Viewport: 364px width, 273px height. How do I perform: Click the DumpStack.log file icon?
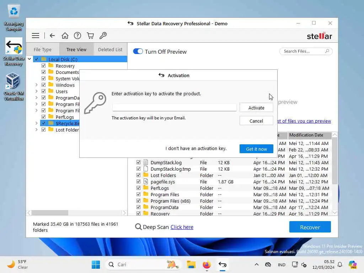[145, 162]
